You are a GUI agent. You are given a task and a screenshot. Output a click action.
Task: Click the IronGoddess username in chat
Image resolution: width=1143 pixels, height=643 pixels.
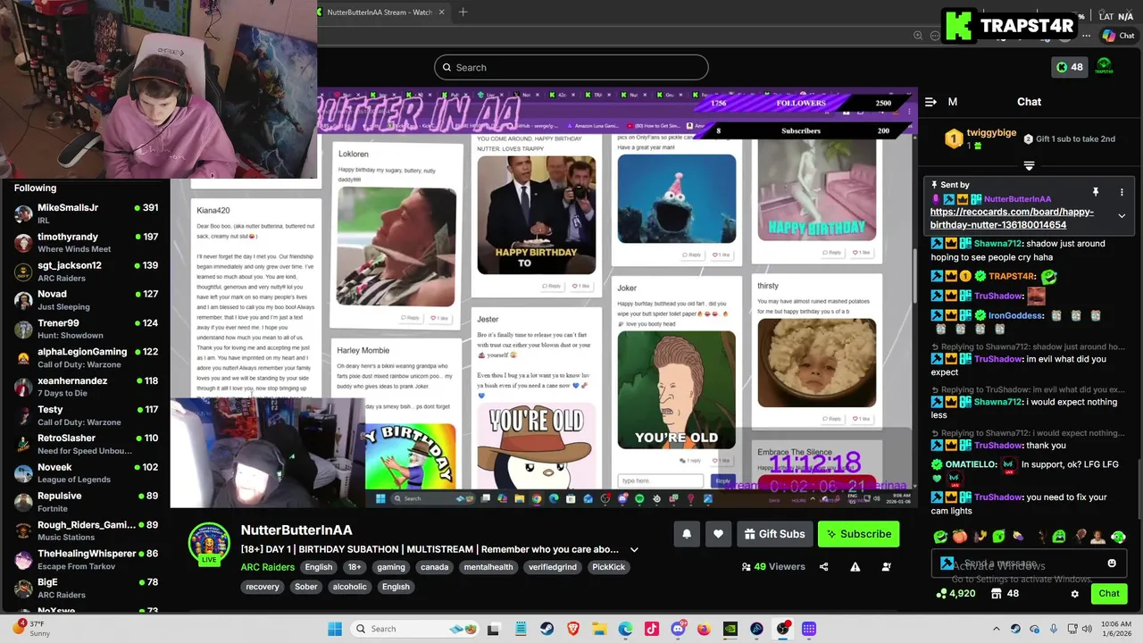[1015, 315]
